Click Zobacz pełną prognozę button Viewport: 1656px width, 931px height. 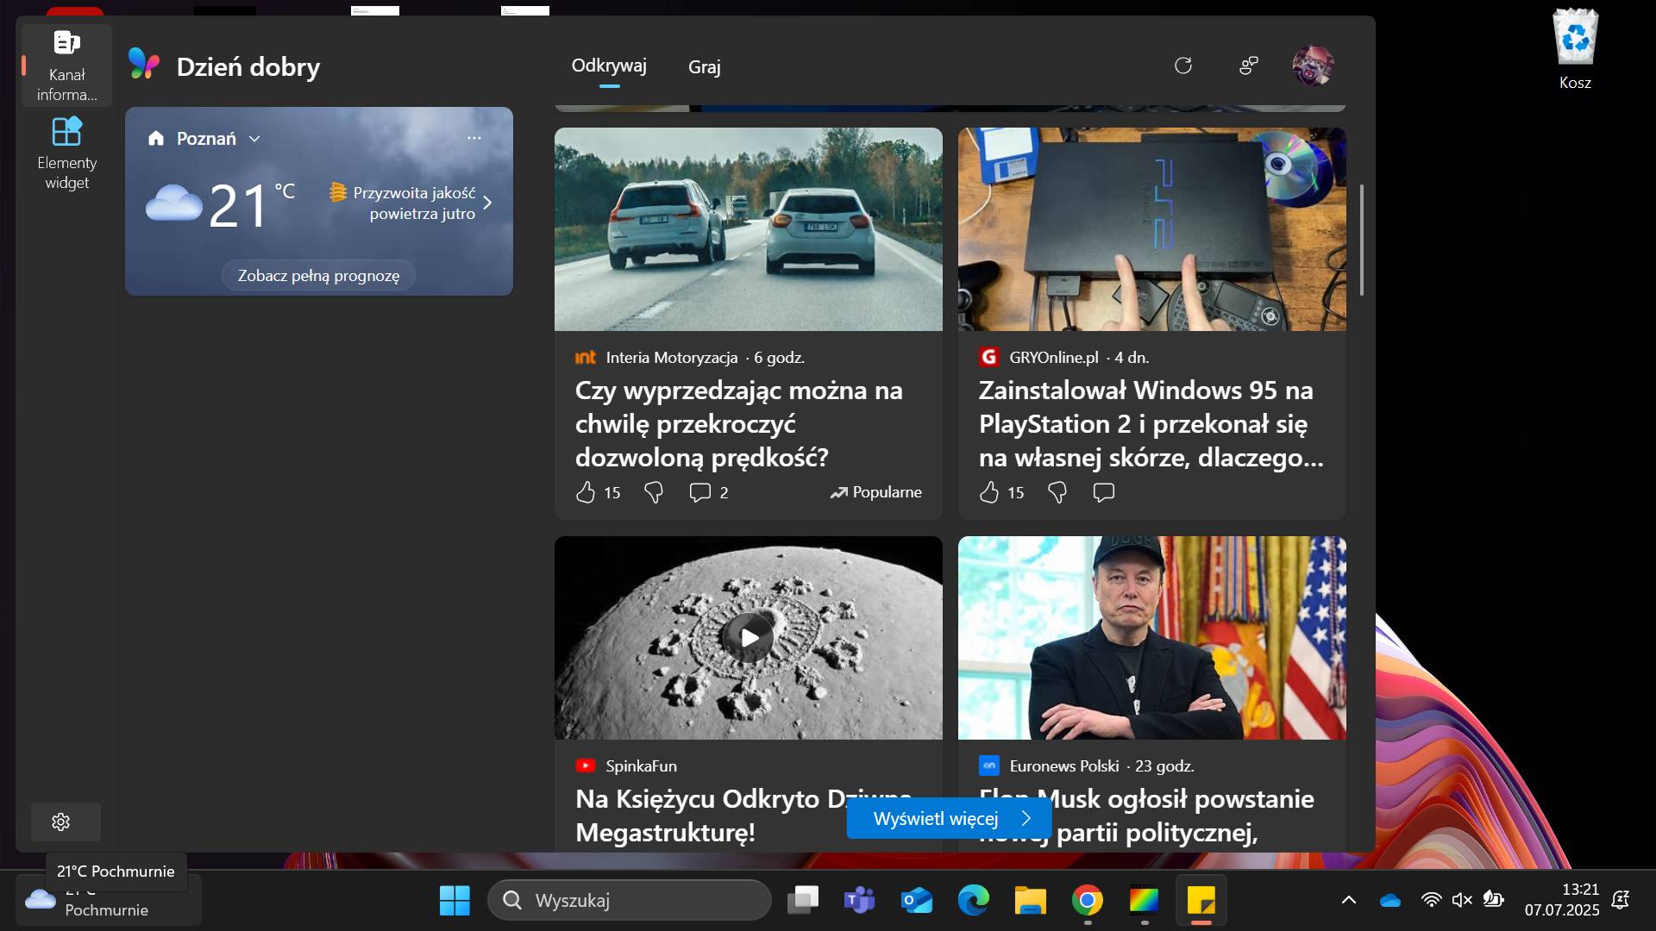(x=318, y=276)
